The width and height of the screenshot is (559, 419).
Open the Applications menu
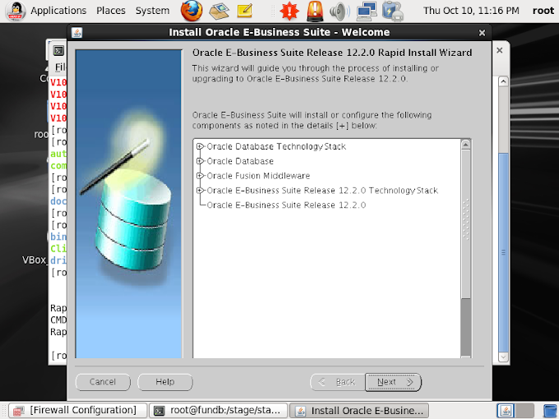[58, 11]
